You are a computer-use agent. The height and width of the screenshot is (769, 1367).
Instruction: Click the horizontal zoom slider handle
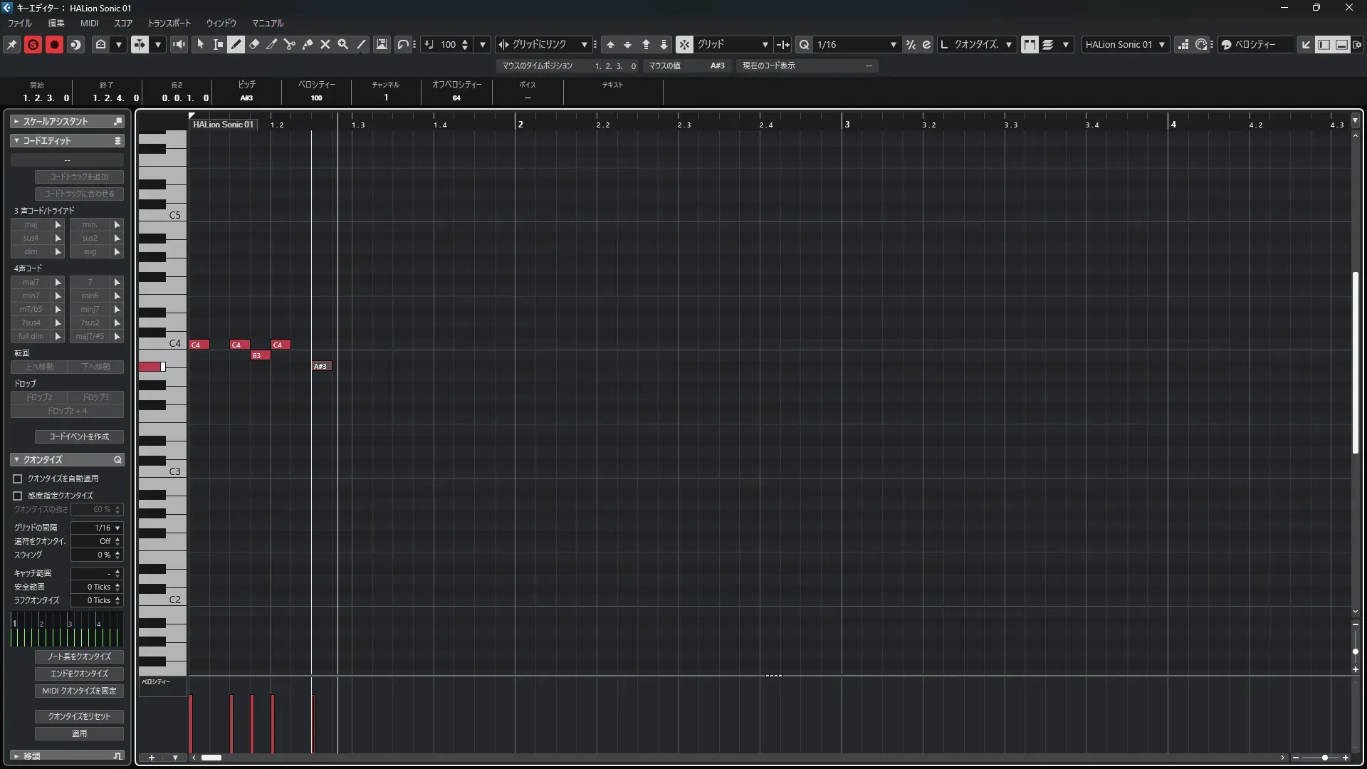coord(1324,758)
